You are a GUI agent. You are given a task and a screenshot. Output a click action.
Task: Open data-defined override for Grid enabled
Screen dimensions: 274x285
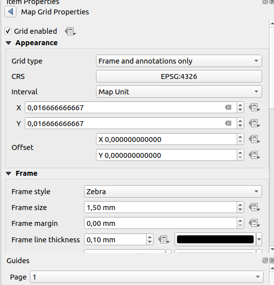click(x=70, y=31)
